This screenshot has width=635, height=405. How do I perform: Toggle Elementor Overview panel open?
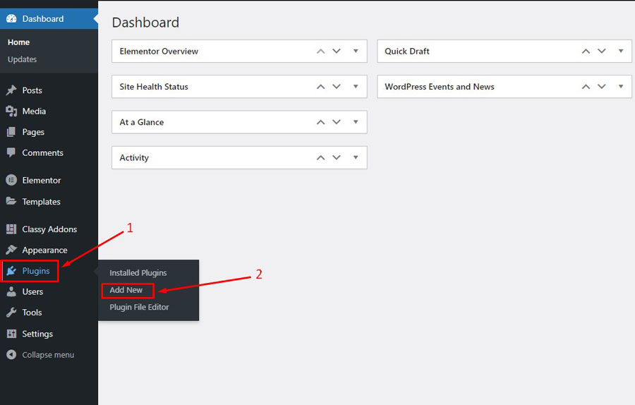[x=356, y=51]
